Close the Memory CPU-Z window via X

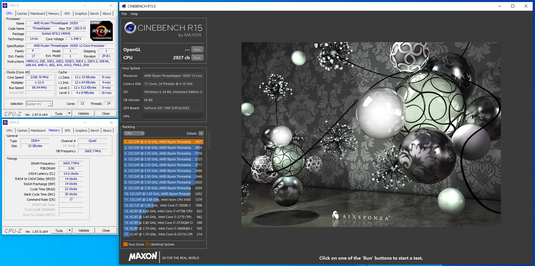111,122
